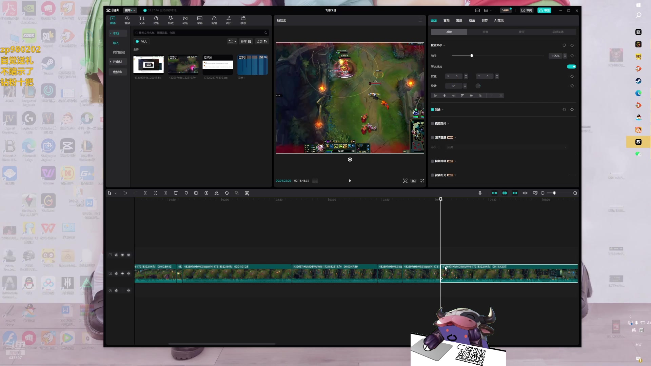The height and width of the screenshot is (366, 651).
Task: Uncheck the 混合 blend checkbox
Action: 432,110
